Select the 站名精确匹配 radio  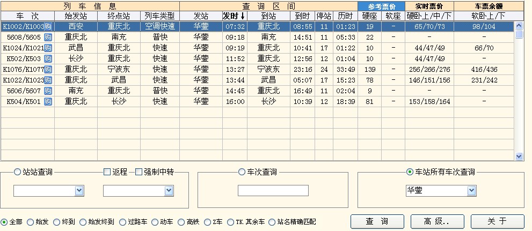coord(272,222)
